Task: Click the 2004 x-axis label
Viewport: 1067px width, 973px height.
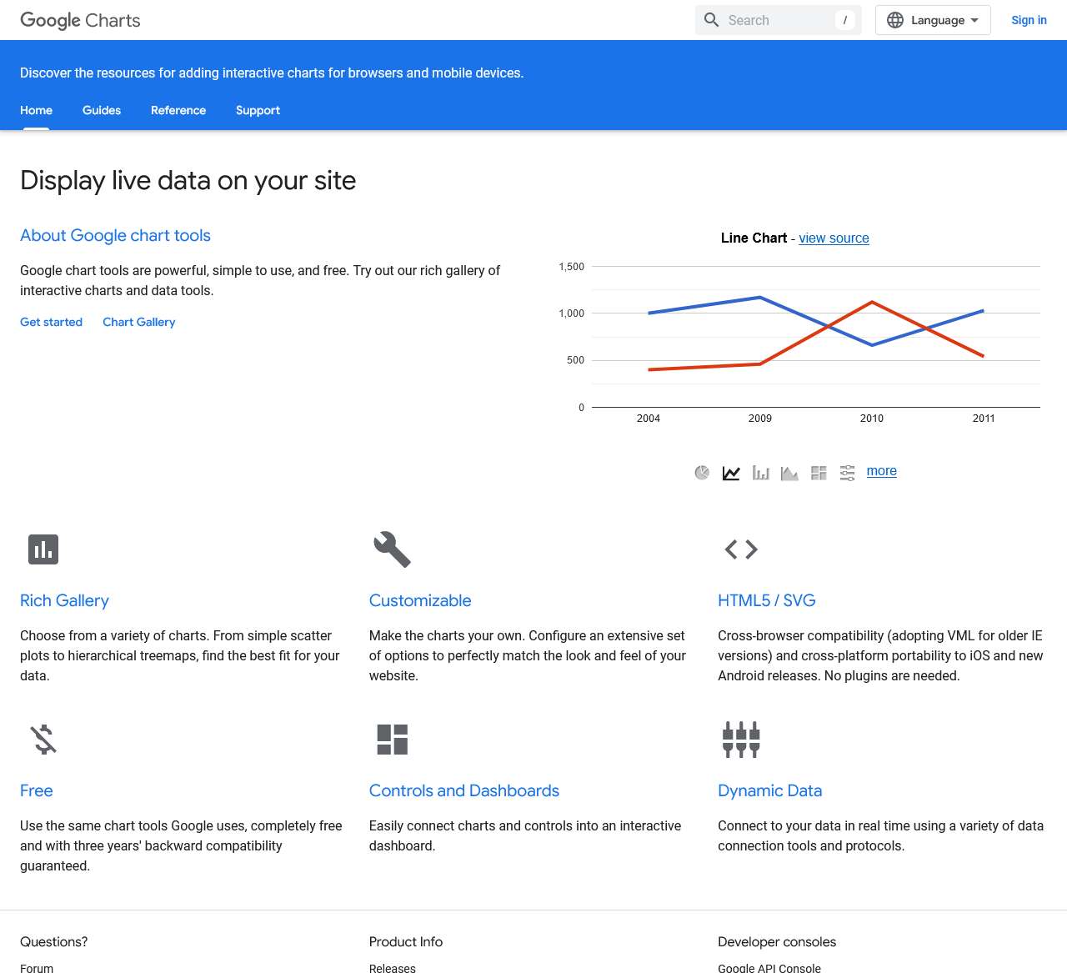Action: click(x=649, y=419)
